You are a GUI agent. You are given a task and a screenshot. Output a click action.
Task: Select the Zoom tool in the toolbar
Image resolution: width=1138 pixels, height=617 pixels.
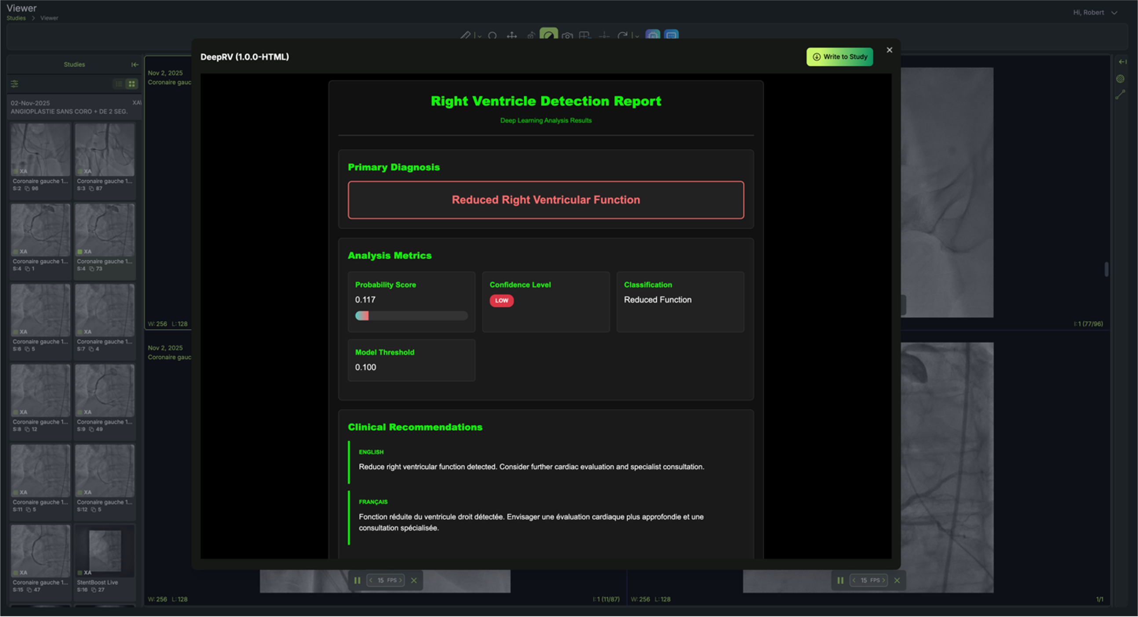pos(493,36)
